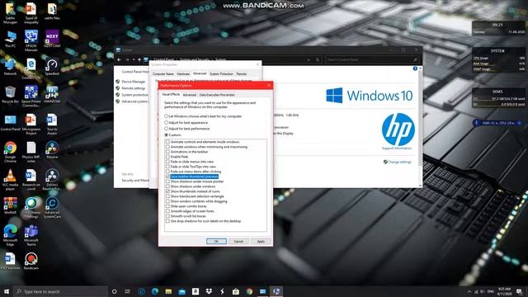Screen dimensions: 528x297
Task: Enable Use drop shadows for icon labels
Action: point(167,221)
